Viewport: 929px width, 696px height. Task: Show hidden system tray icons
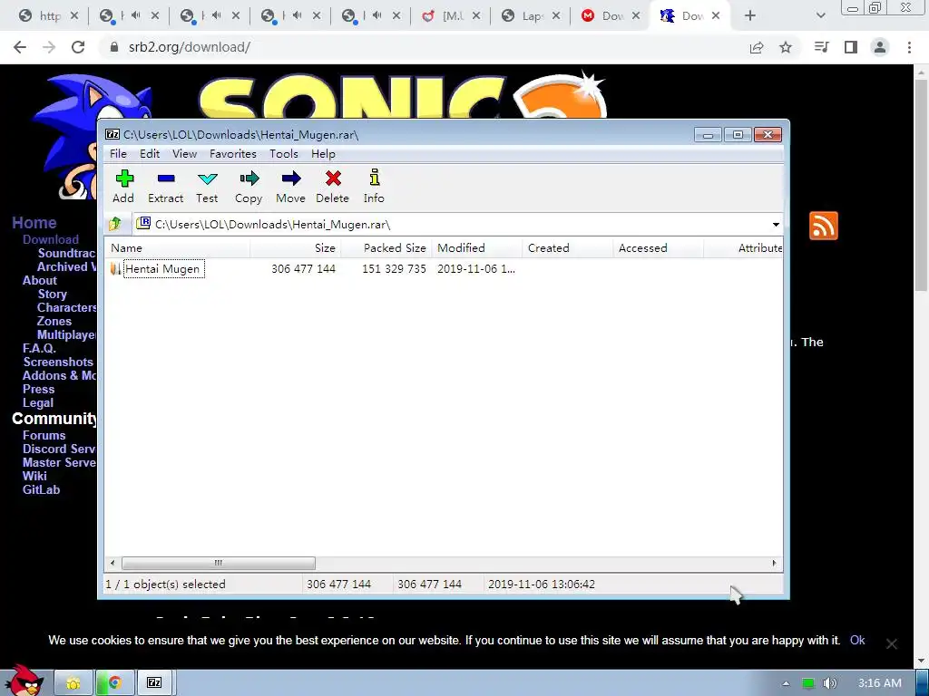(x=786, y=683)
